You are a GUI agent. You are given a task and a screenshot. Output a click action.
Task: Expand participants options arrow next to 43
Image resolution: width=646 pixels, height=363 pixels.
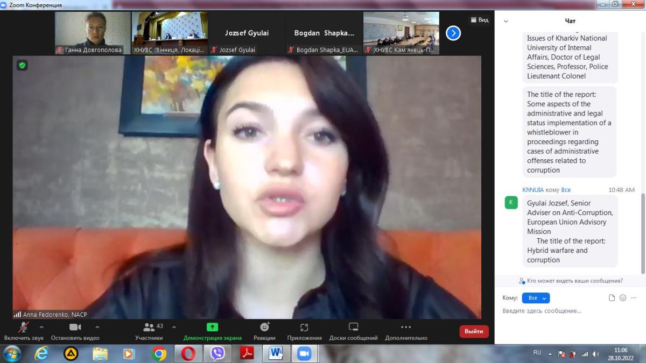(x=174, y=326)
